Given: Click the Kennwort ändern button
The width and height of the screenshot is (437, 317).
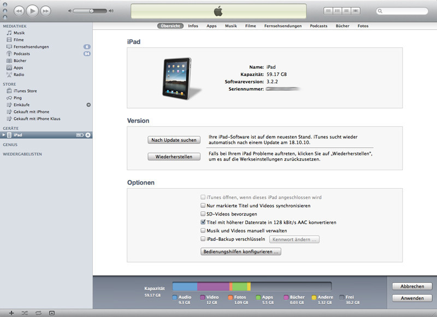Looking at the screenshot, I should [294, 240].
